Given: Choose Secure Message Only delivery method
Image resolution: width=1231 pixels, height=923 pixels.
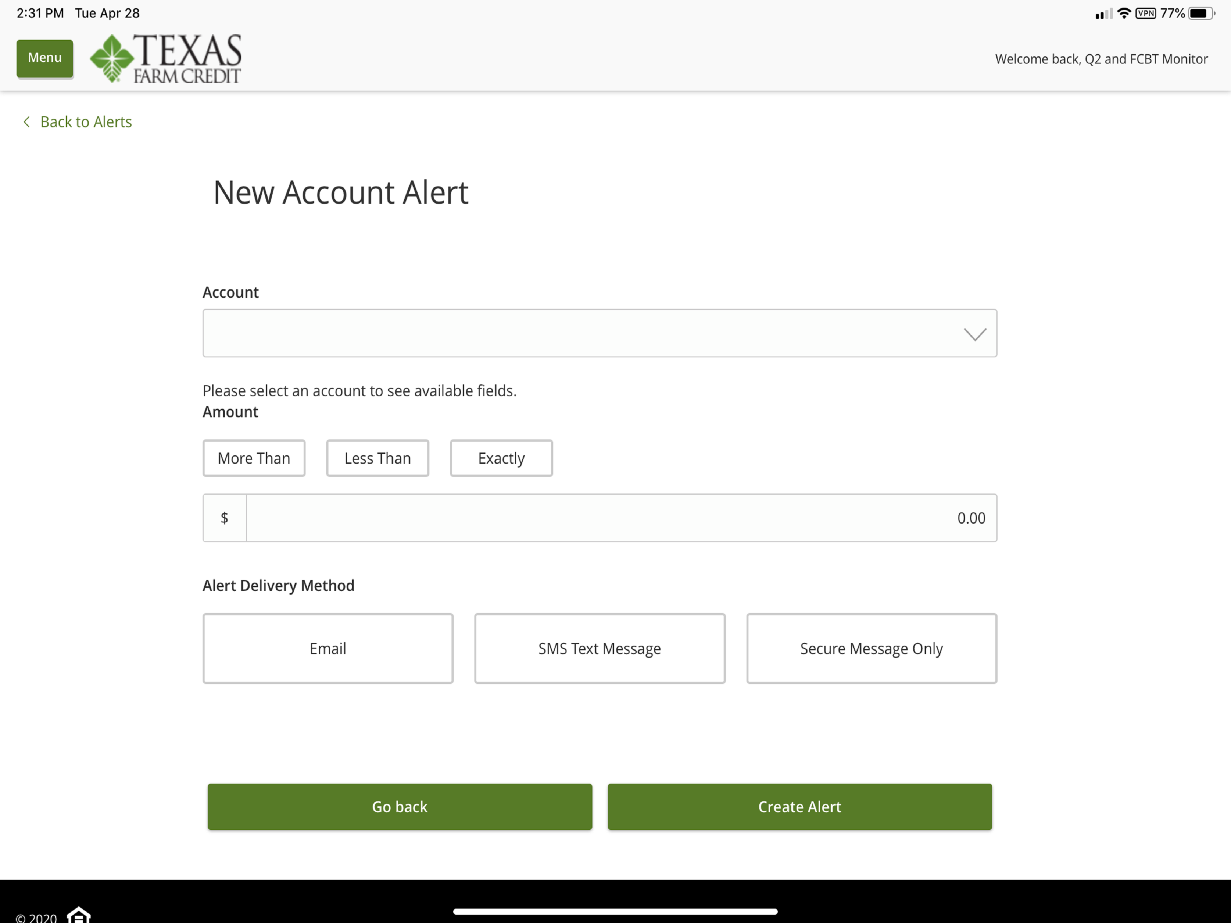Looking at the screenshot, I should pyautogui.click(x=871, y=649).
